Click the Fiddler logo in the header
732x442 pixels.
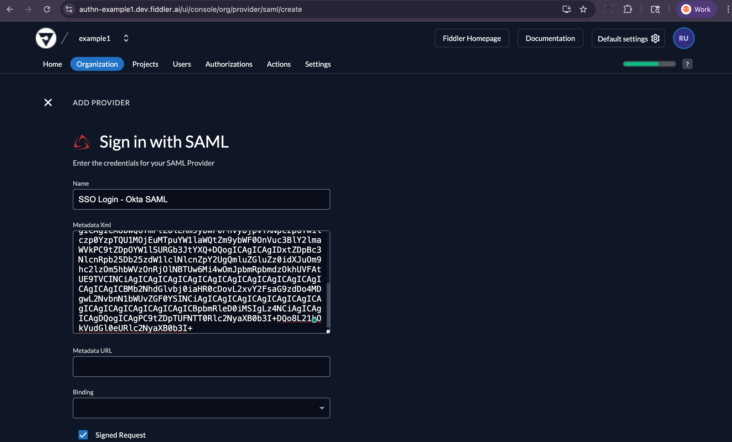click(x=46, y=38)
